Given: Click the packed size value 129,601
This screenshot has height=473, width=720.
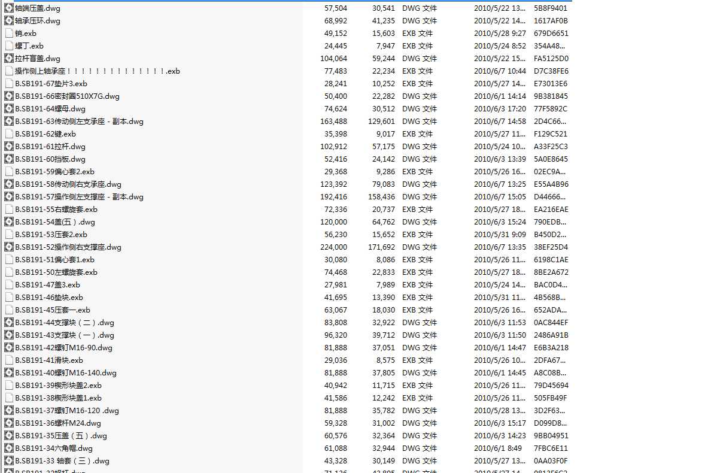Looking at the screenshot, I should tap(381, 122).
